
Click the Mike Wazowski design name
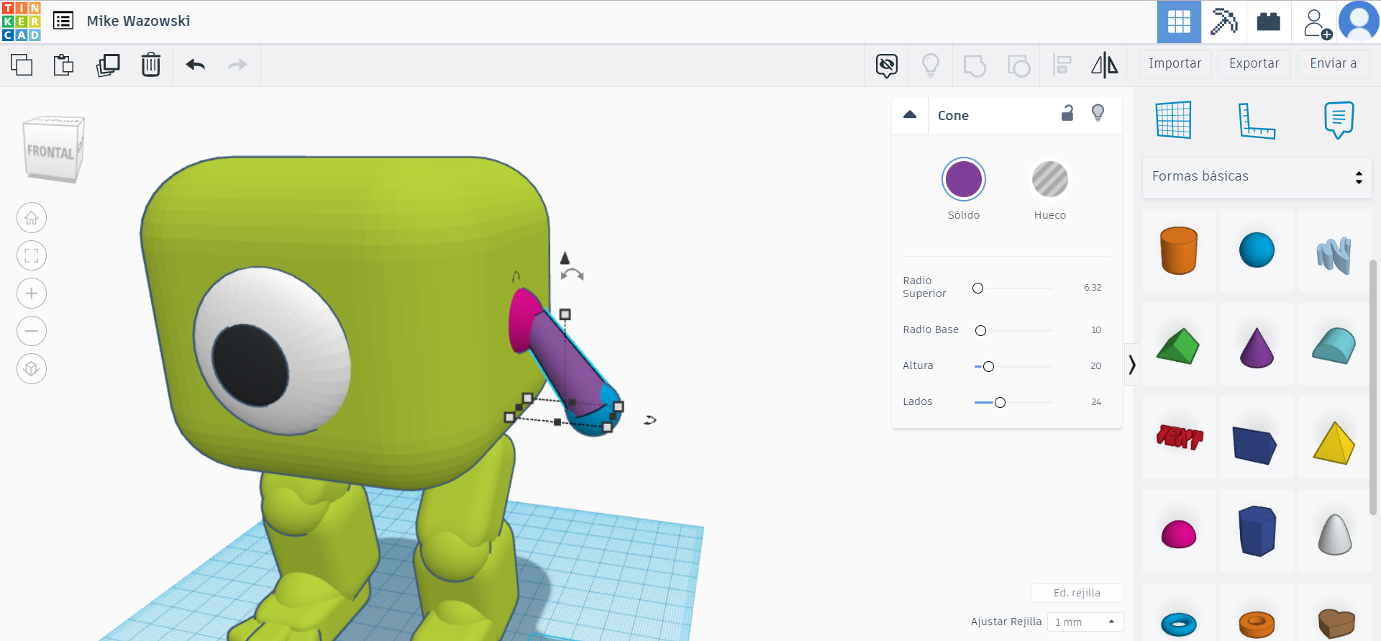139,21
